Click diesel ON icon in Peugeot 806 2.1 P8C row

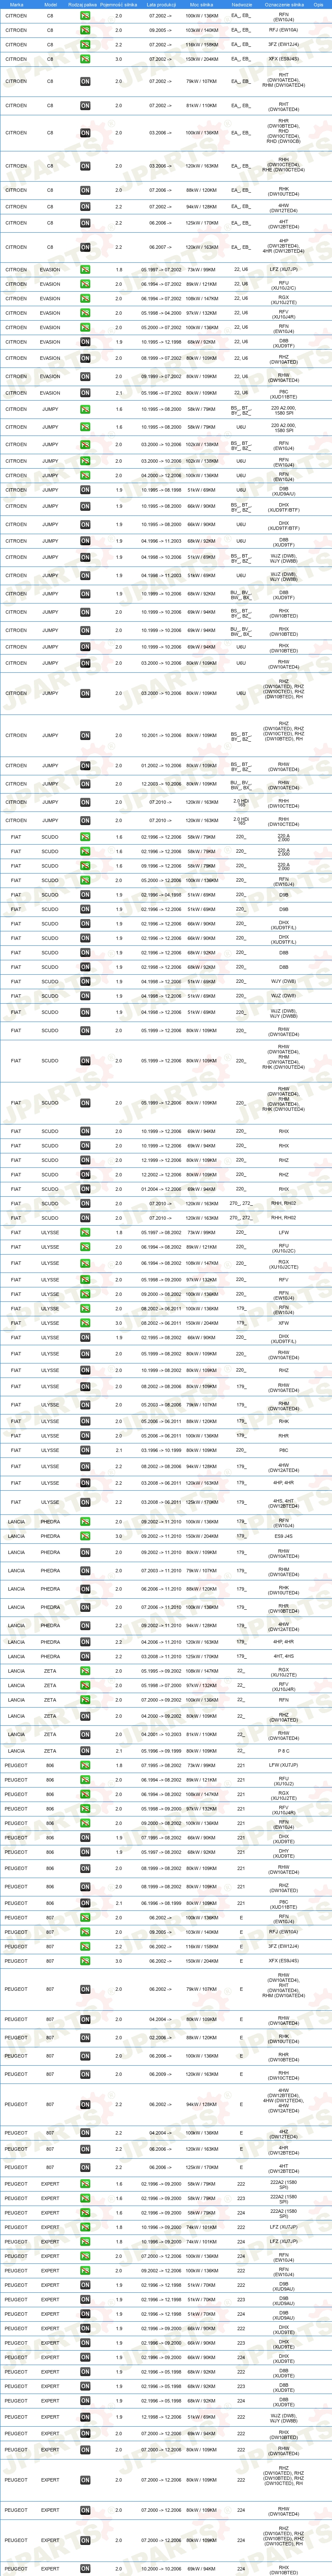85,1903
